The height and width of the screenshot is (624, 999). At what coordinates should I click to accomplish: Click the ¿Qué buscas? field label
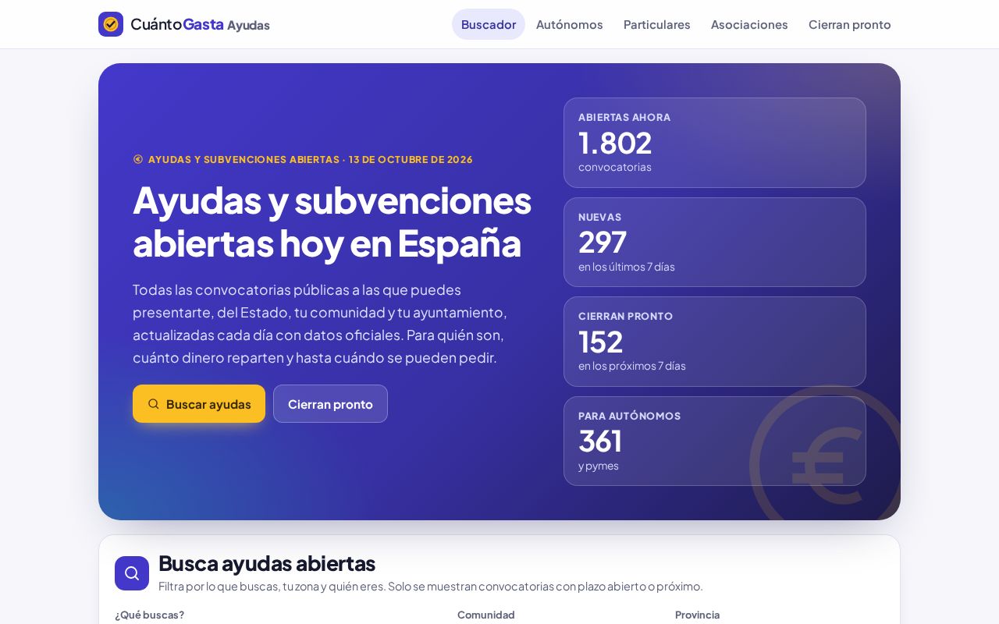[150, 615]
